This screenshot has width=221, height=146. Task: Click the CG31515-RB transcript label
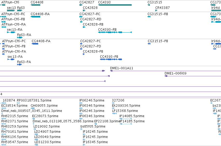click(158, 14)
